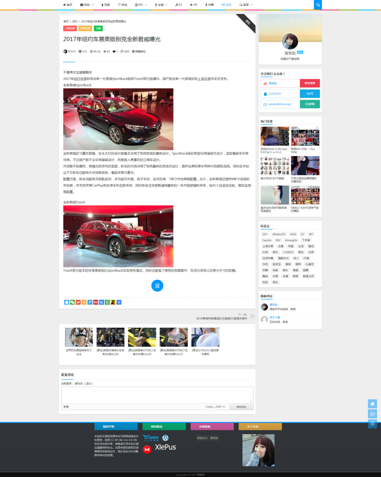Screen dimensions: 381x477
Task: Click the 表情 emoji option below comment box
Action: click(66, 407)
